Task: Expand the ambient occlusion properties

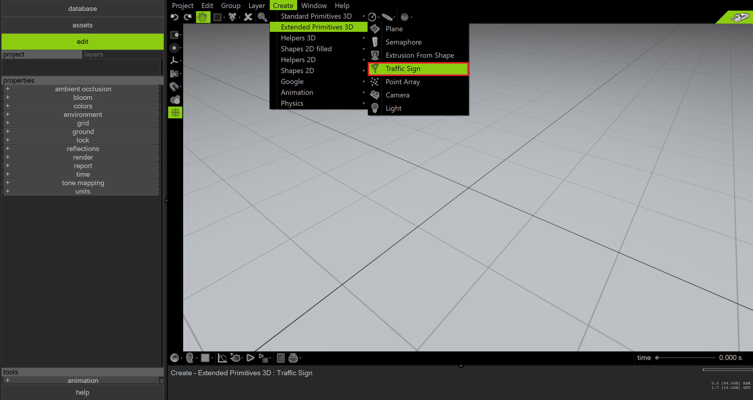Action: coord(8,89)
